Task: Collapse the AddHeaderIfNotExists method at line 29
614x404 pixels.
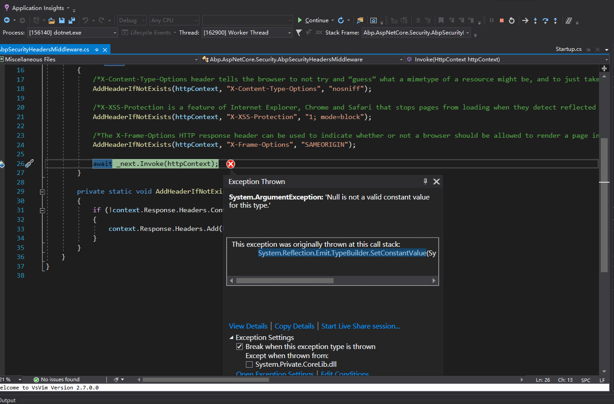Action: coord(42,191)
